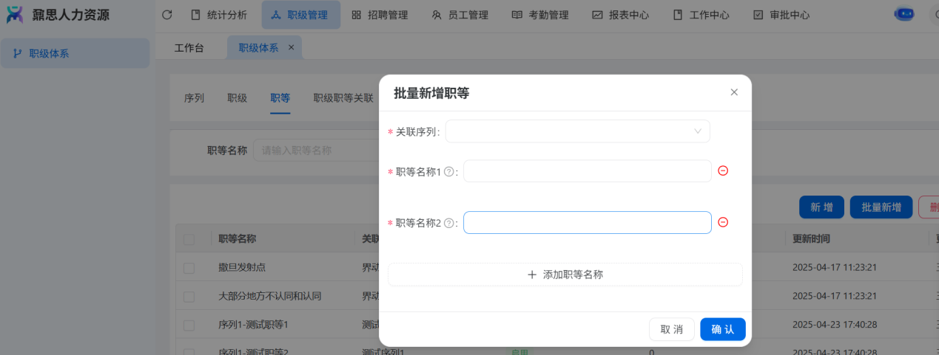Image resolution: width=939 pixels, height=355 pixels.
Task: Click the 取消 button
Action: [x=671, y=329]
